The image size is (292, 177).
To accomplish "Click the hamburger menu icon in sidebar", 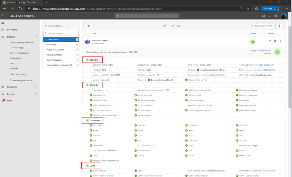I will tap(3, 23).
